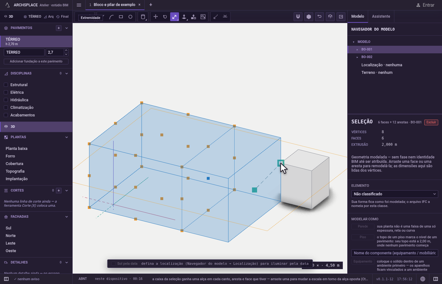Collapse the Disciplinas section chevron
This screenshot has width=442, height=284.
pos(67,74)
